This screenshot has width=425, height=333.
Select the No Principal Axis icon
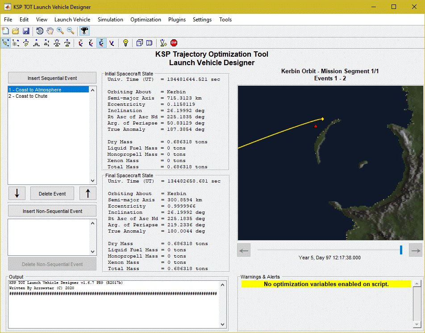[112, 43]
